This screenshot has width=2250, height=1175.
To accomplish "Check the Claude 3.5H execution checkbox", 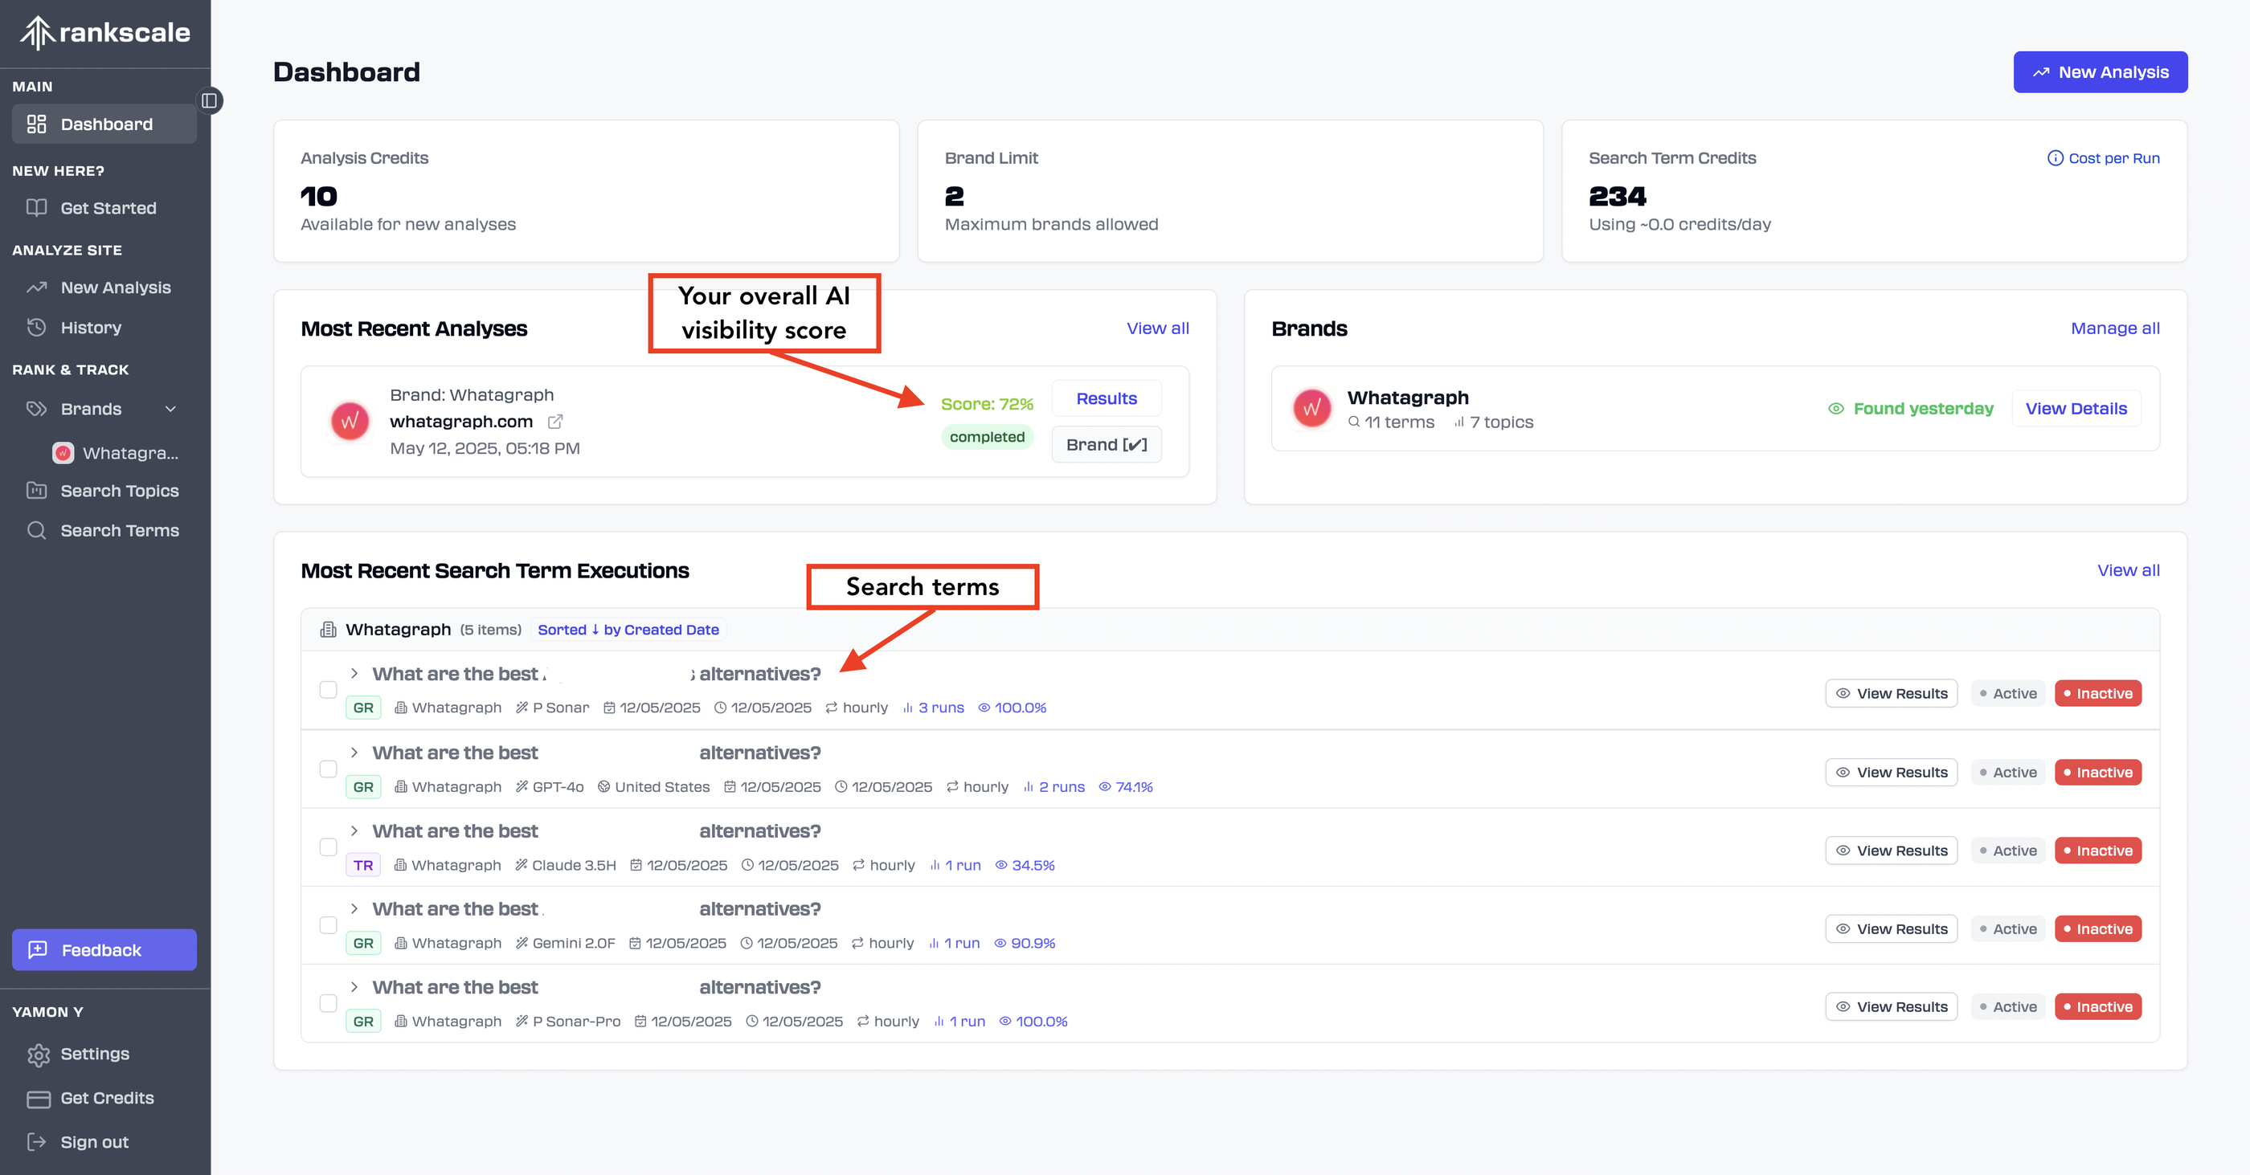I will (329, 847).
